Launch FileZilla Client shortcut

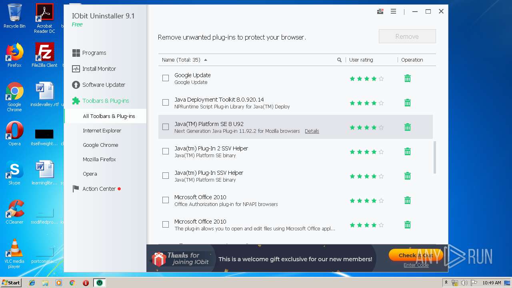(x=44, y=55)
